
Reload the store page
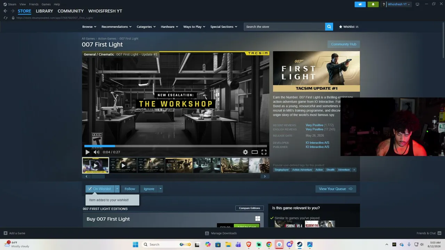click(x=5, y=18)
